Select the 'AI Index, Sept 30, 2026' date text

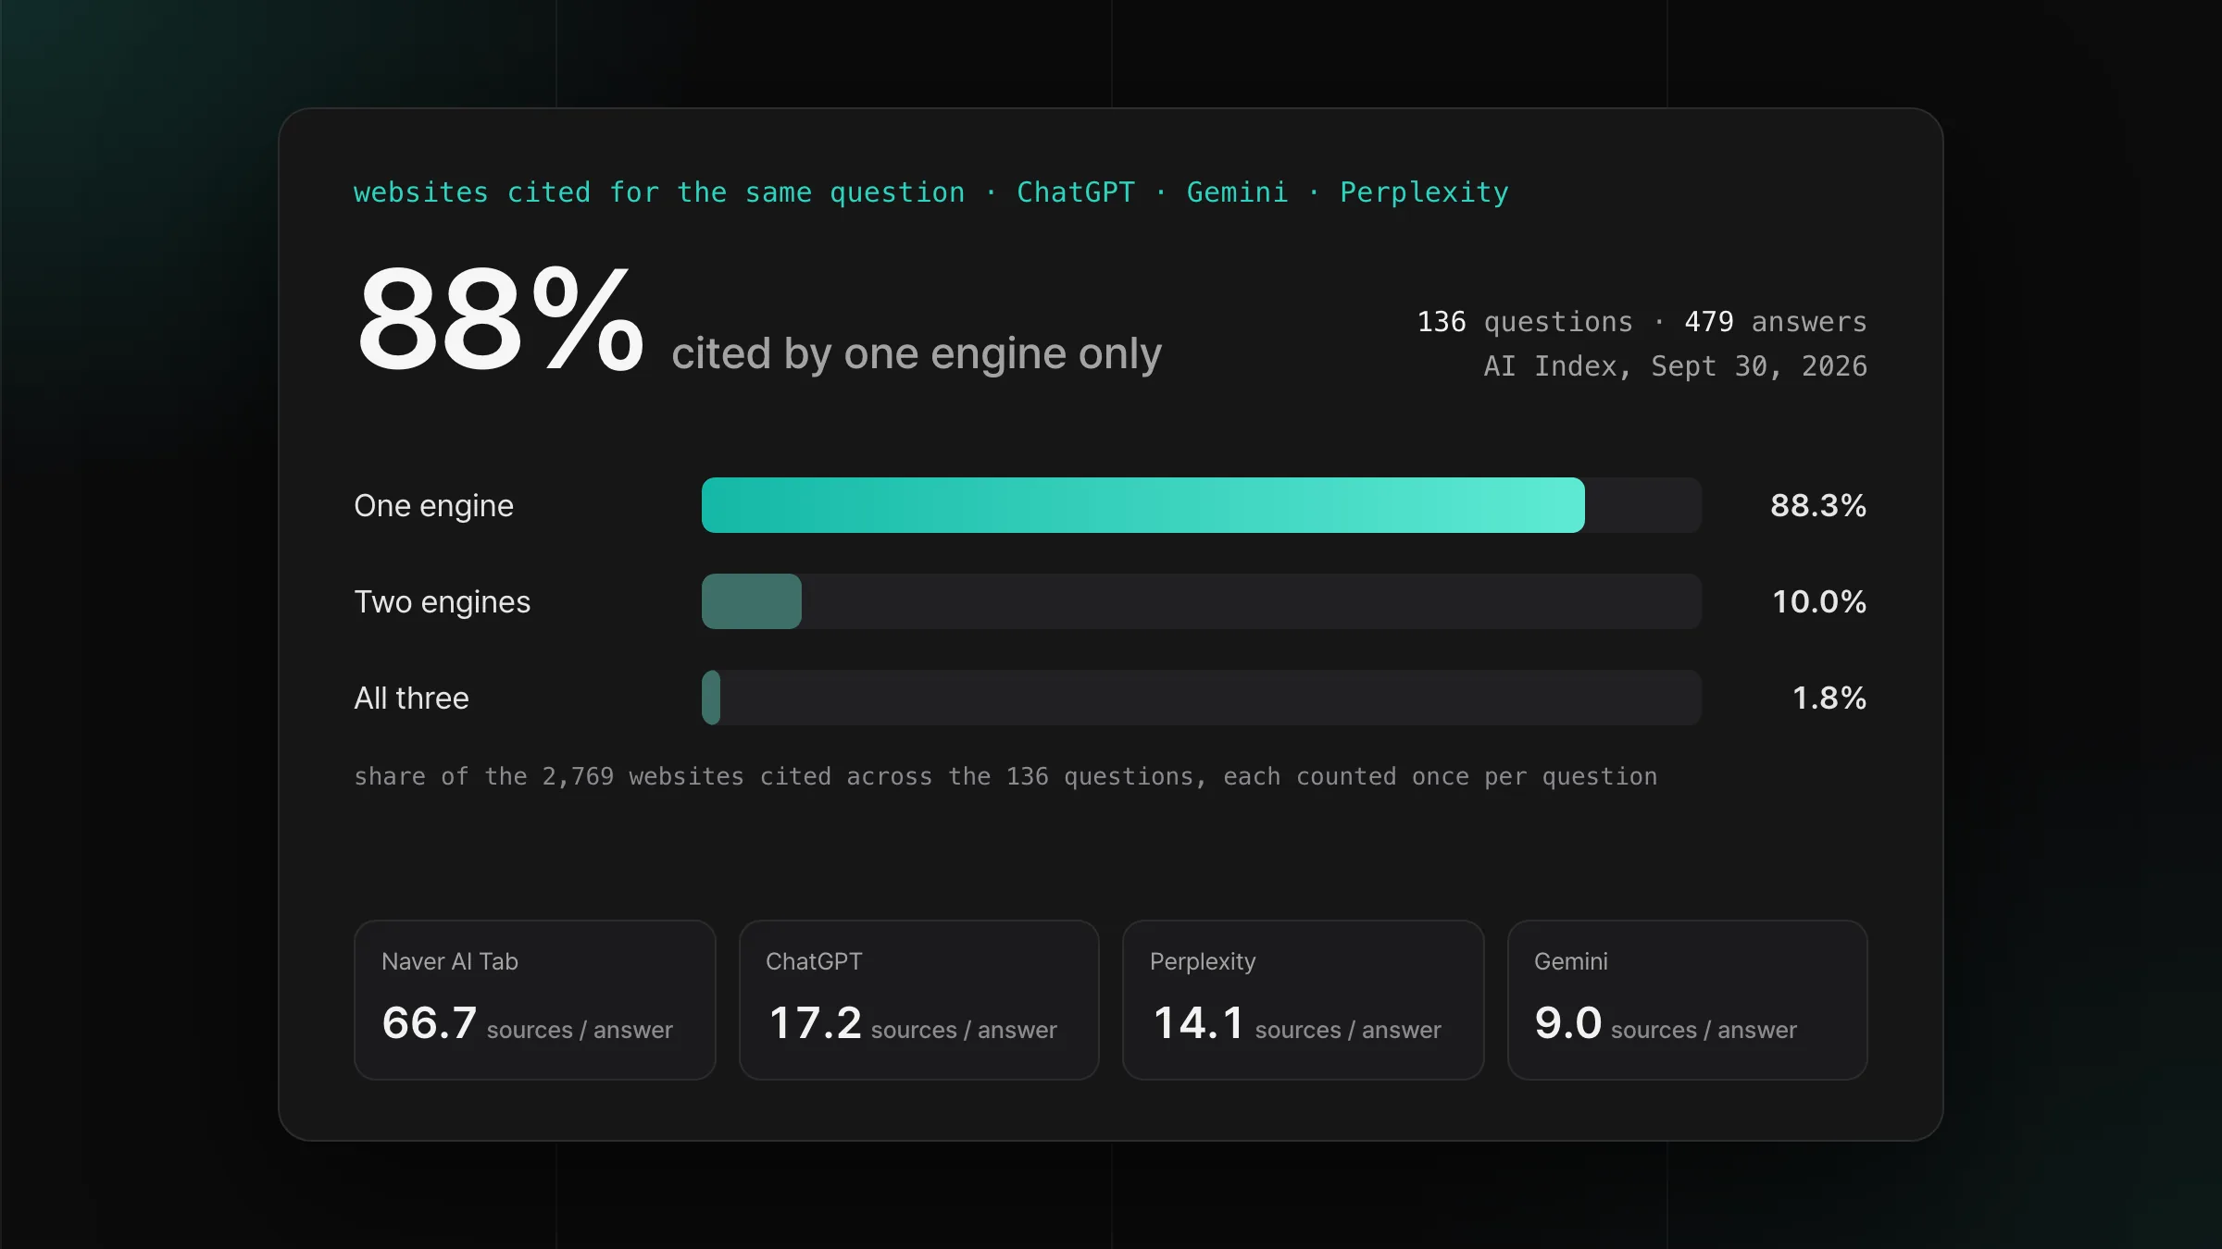[x=1675, y=366]
